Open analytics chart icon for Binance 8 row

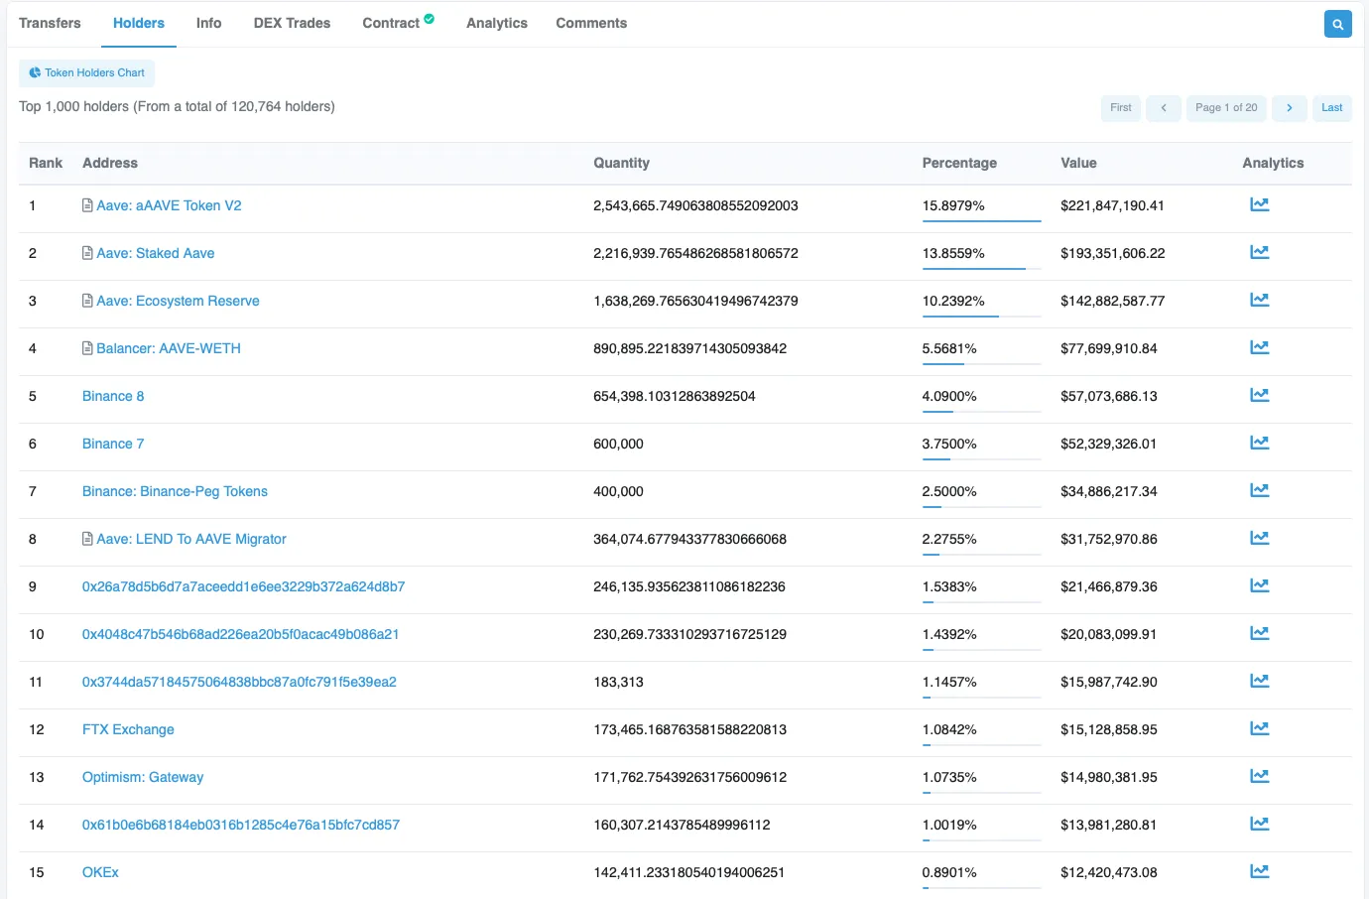(x=1259, y=395)
